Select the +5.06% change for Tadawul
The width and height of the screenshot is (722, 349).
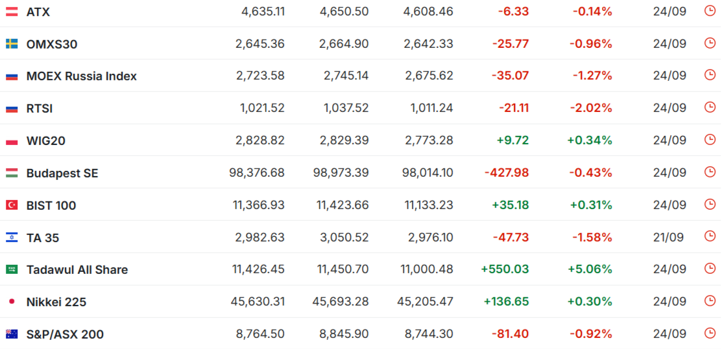590,269
